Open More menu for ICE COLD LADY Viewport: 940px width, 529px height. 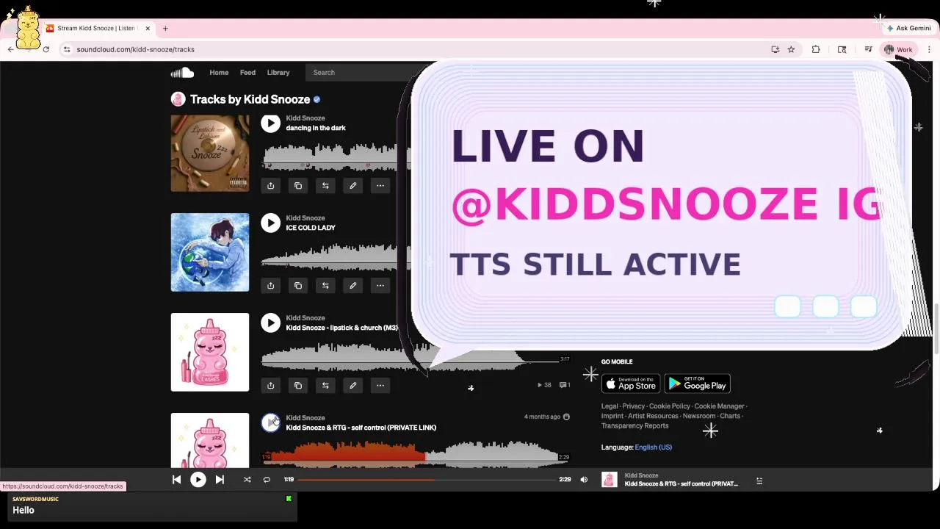[x=380, y=286]
